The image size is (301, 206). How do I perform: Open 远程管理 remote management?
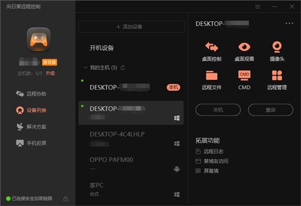(276, 76)
